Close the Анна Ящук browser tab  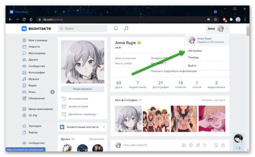pos(56,12)
